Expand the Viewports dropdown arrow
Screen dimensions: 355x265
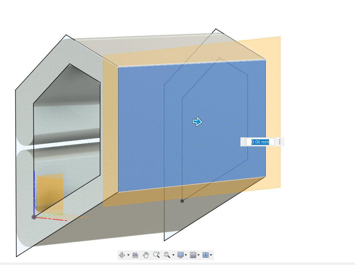click(x=211, y=255)
